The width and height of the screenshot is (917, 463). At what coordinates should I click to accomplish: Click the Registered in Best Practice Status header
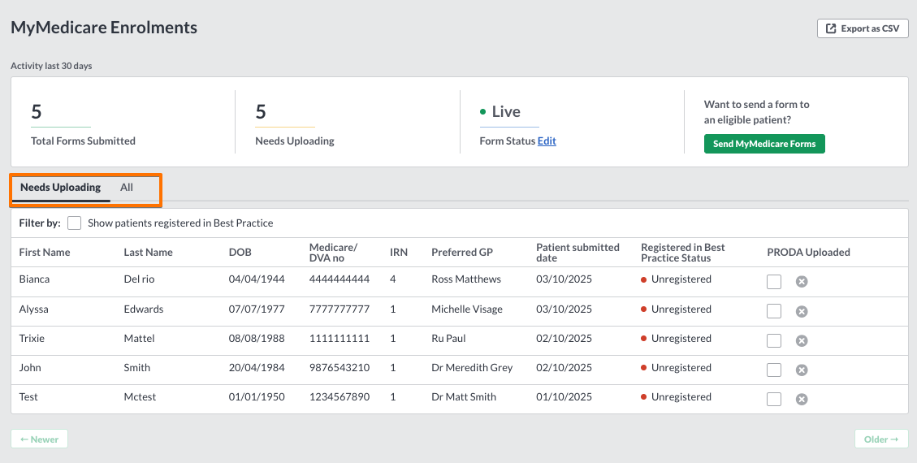click(683, 253)
